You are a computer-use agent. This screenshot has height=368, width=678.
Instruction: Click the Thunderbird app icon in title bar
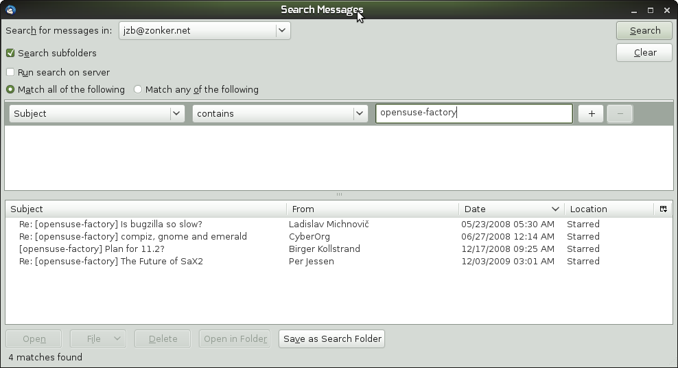pos(10,10)
